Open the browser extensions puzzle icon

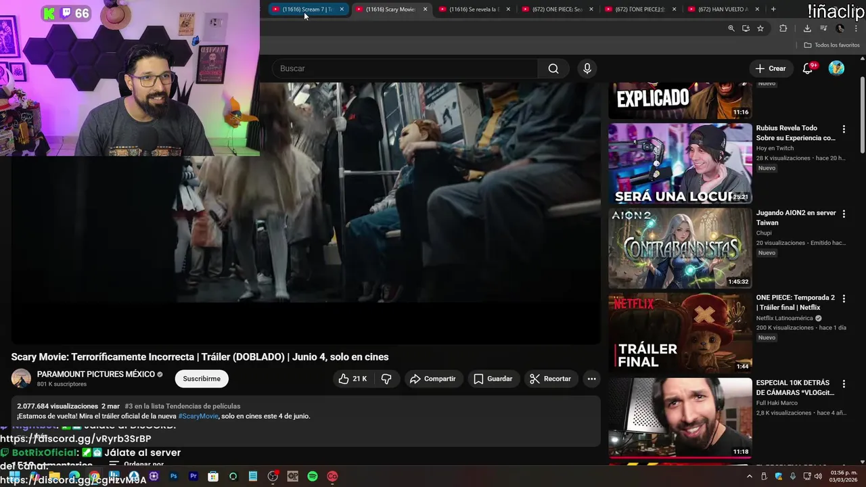pos(783,28)
